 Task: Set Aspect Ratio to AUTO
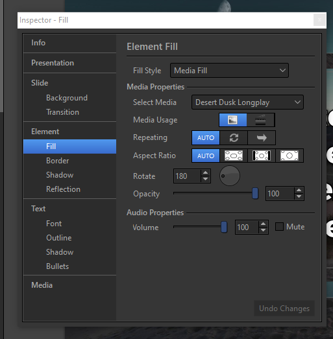click(x=206, y=156)
